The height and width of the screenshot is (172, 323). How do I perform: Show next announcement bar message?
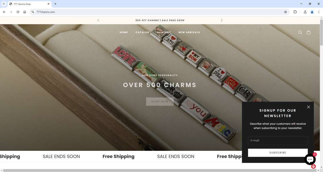pyautogui.click(x=222, y=20)
